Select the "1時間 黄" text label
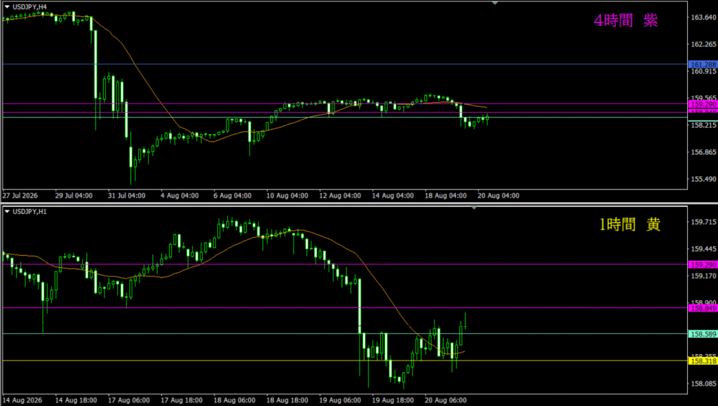Image resolution: width=718 pixels, height=406 pixels. coord(630,224)
